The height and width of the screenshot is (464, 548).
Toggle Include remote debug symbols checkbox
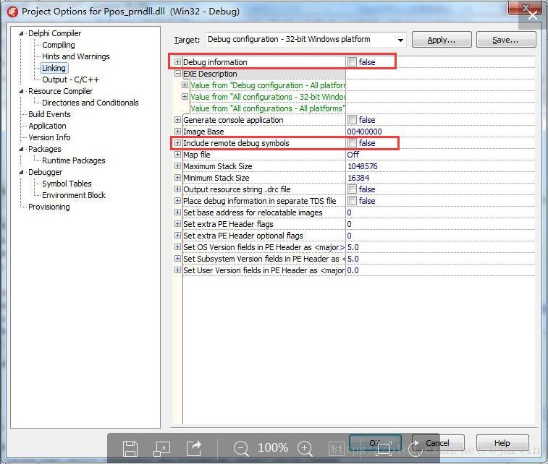(352, 142)
